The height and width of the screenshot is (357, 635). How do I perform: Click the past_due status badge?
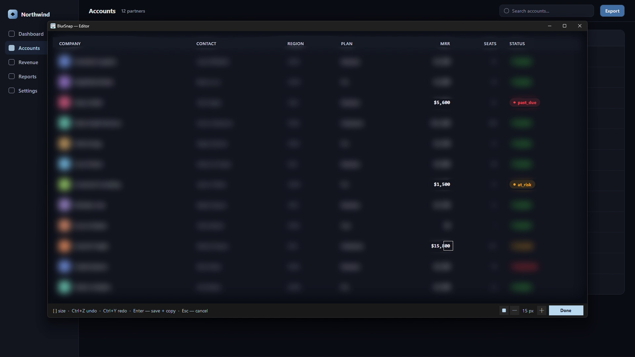point(525,102)
